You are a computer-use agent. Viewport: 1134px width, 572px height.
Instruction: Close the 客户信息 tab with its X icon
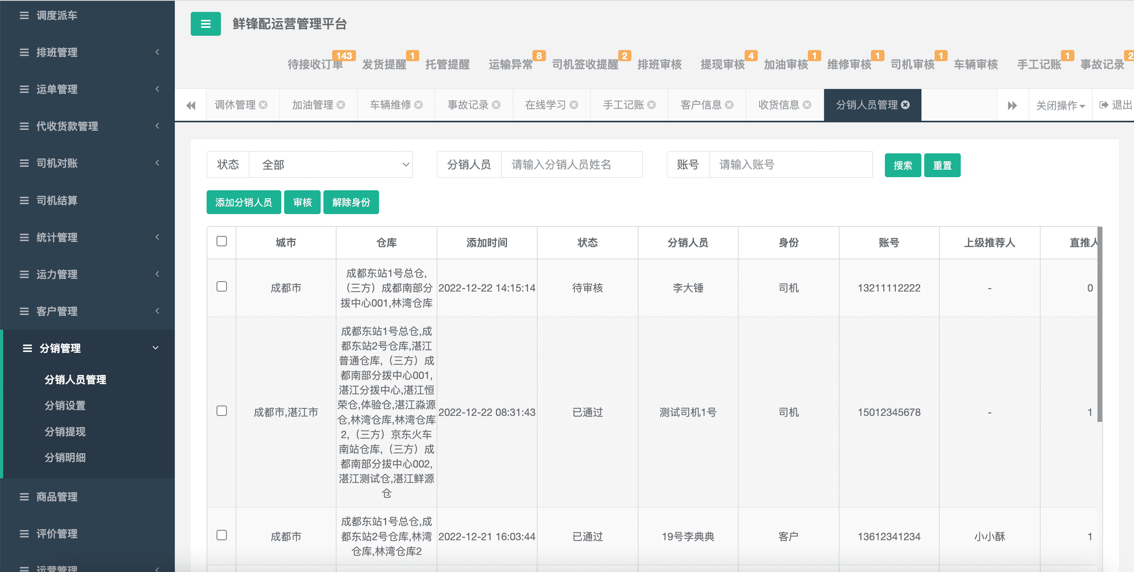tap(729, 105)
